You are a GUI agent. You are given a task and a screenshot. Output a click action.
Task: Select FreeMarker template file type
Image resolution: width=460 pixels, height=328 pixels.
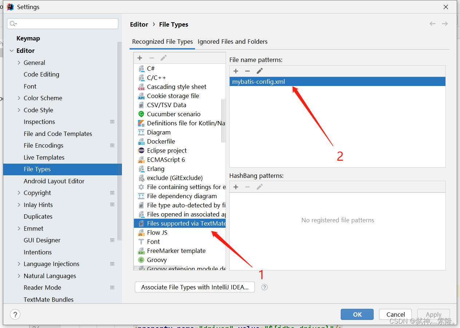coord(180,251)
